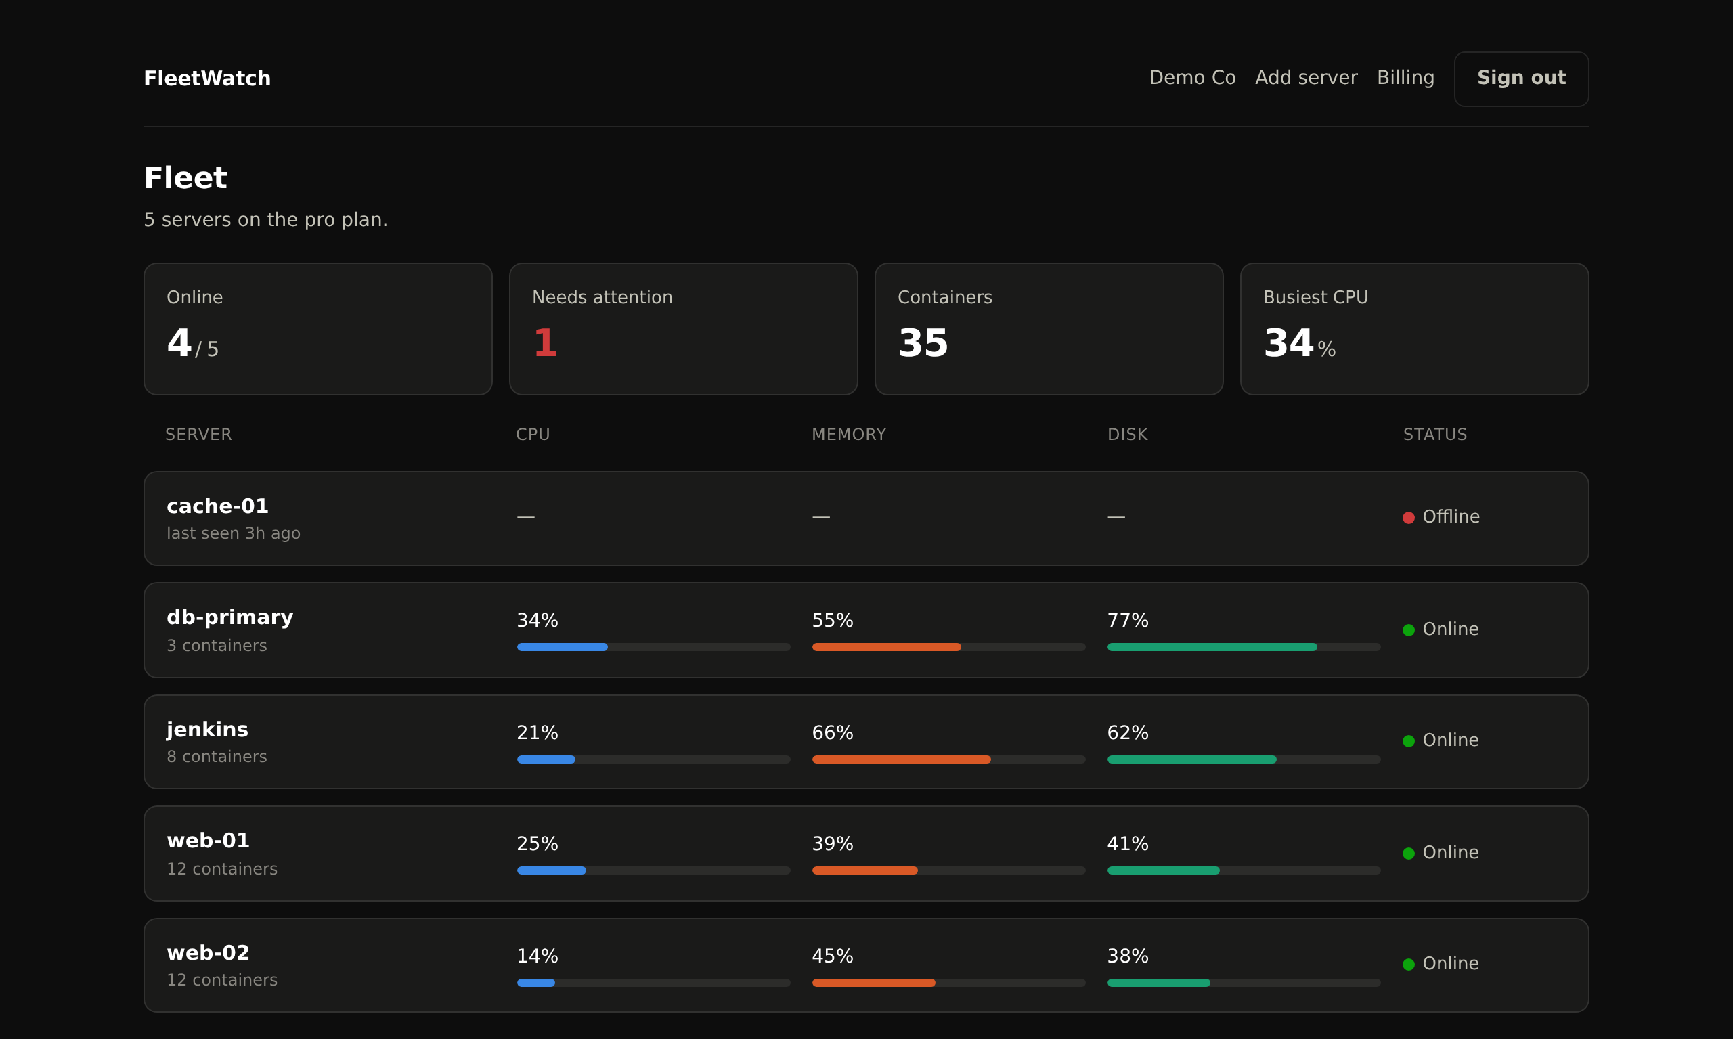Click the Sign out button
This screenshot has height=1039, width=1733.
[1521, 79]
